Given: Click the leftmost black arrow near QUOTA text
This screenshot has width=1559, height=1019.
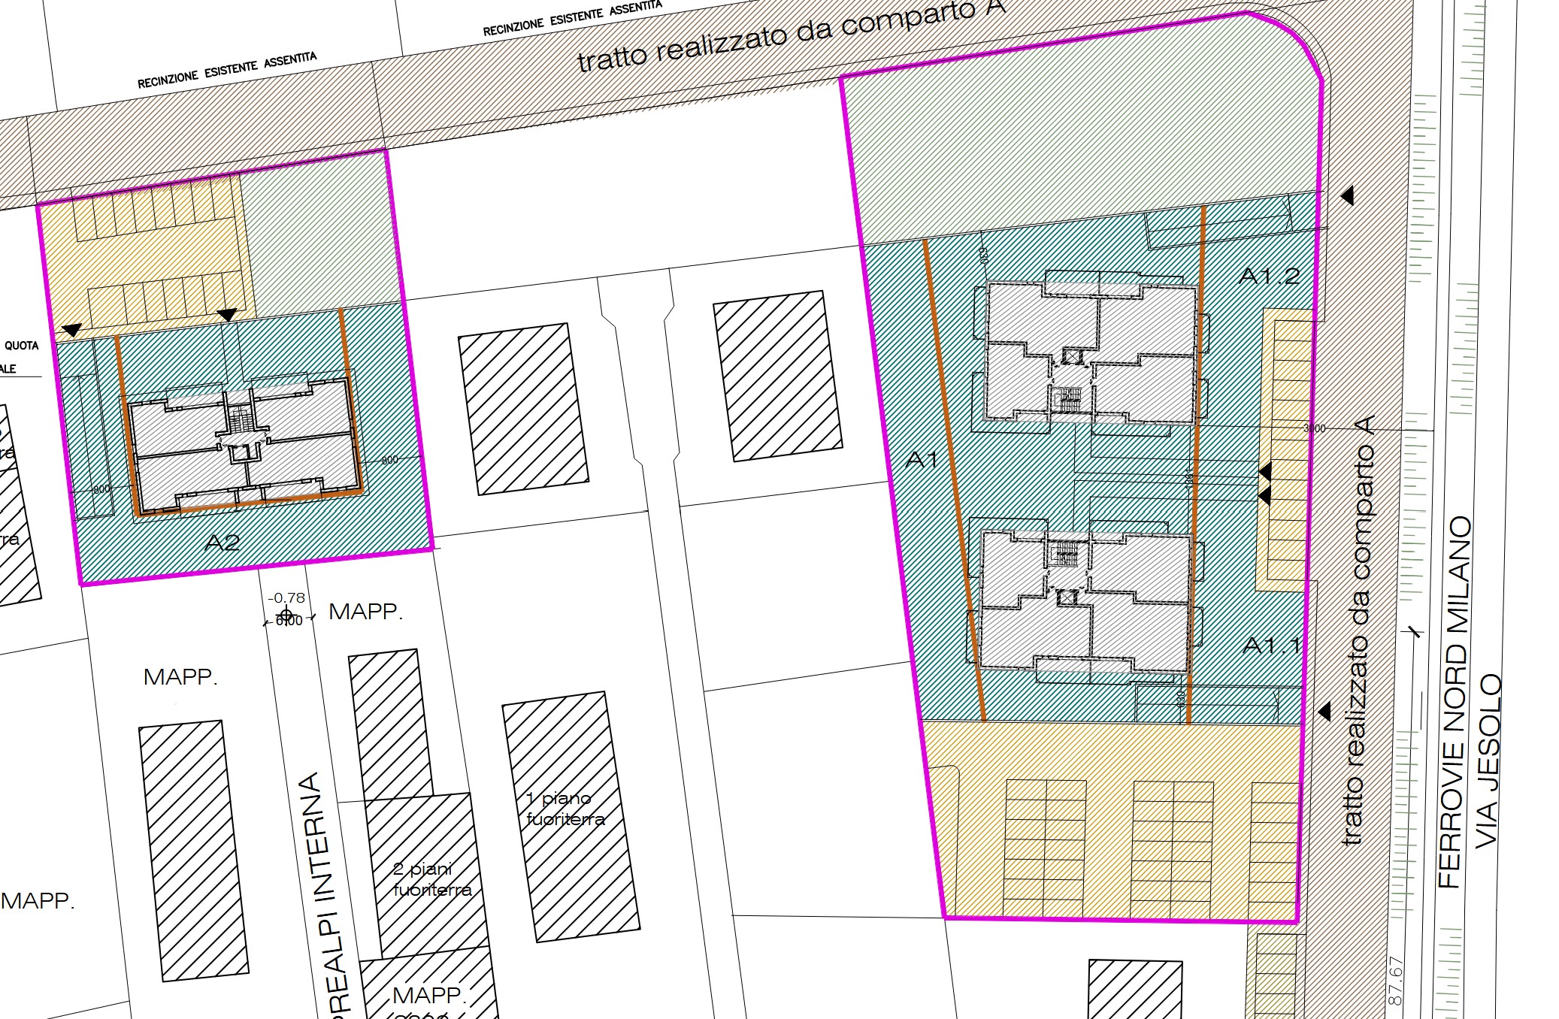Looking at the screenshot, I should tap(72, 330).
